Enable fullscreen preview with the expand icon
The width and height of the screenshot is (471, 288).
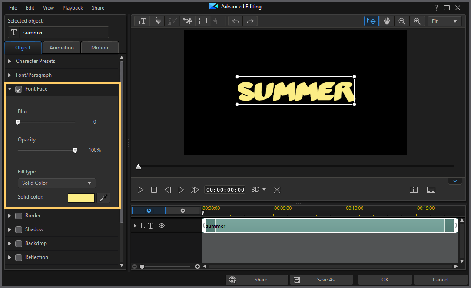click(x=277, y=190)
